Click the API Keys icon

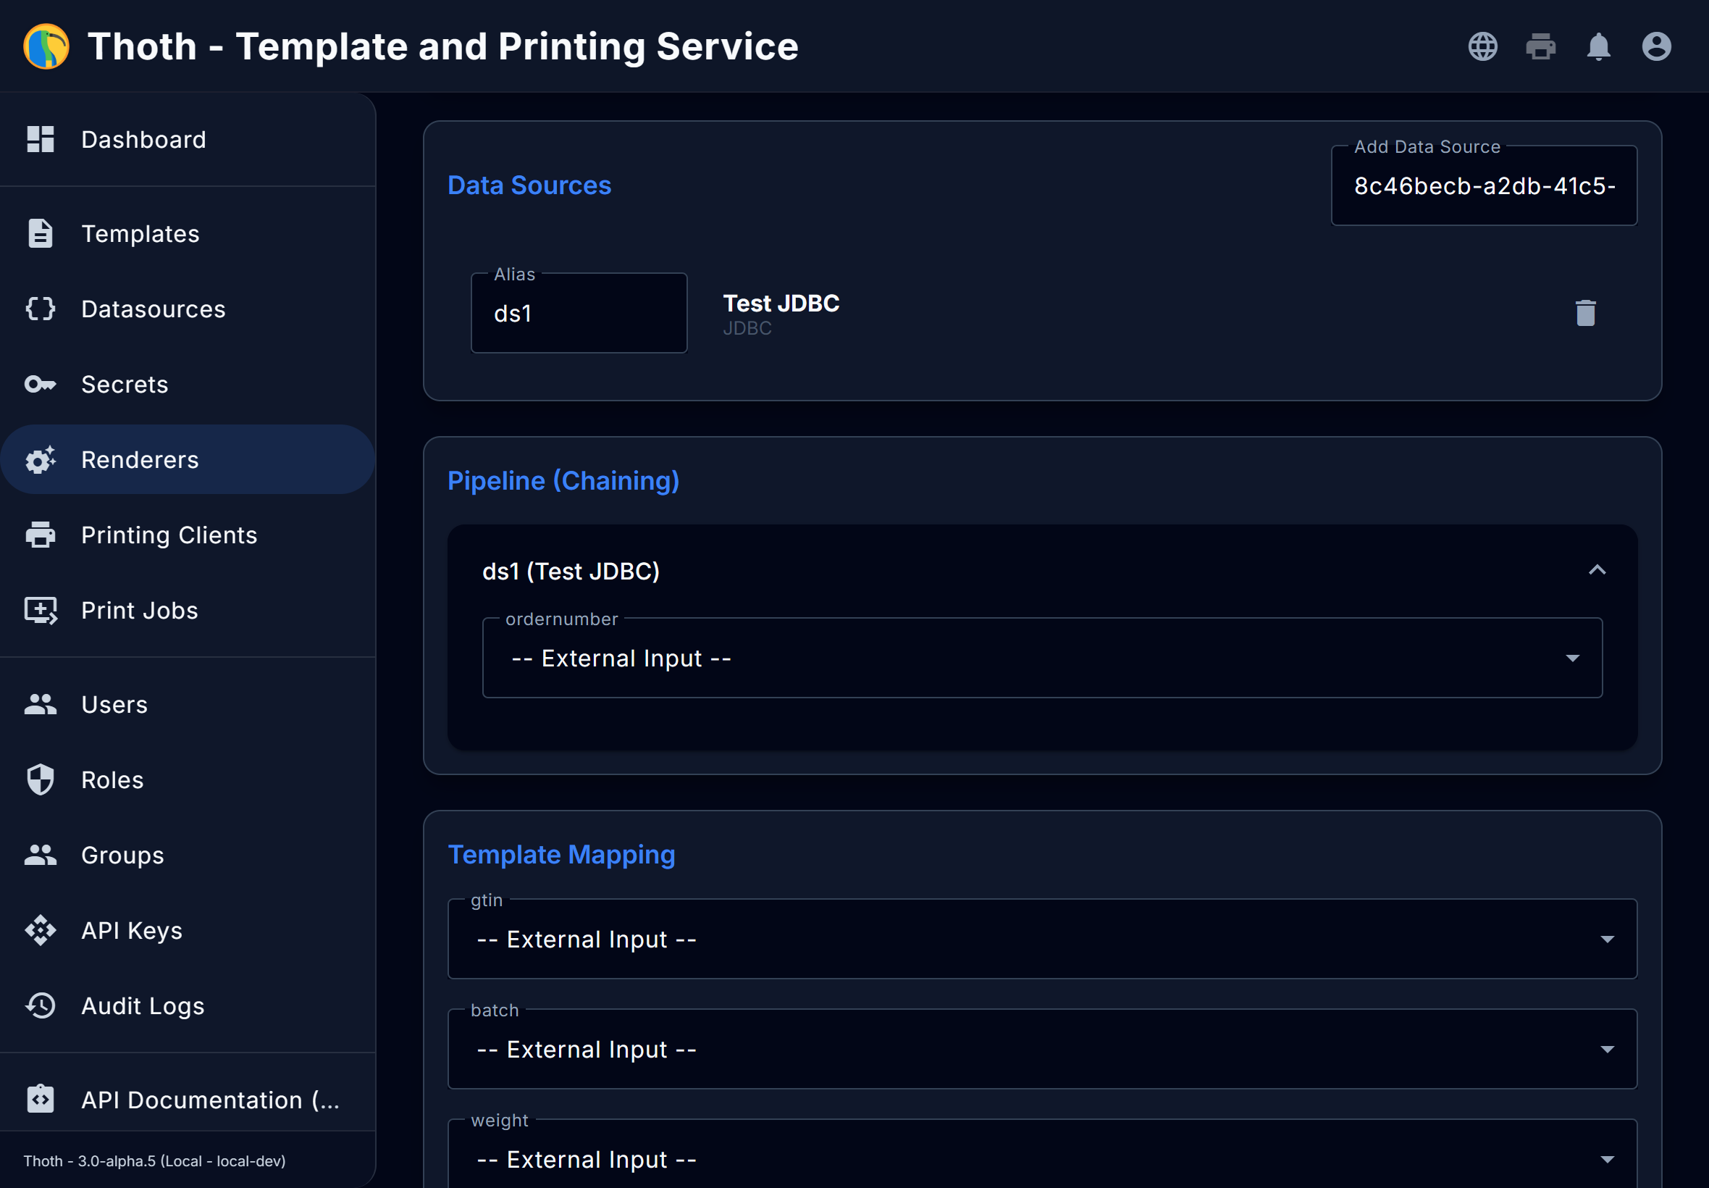tap(40, 929)
